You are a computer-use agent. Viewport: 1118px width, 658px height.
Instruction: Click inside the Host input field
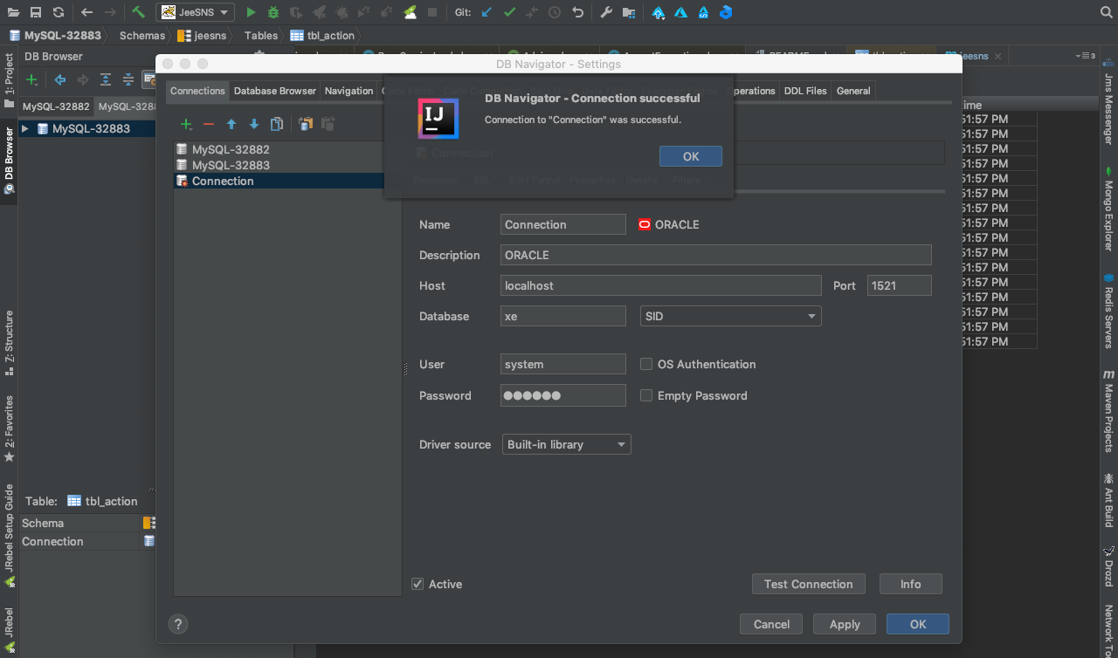click(660, 285)
